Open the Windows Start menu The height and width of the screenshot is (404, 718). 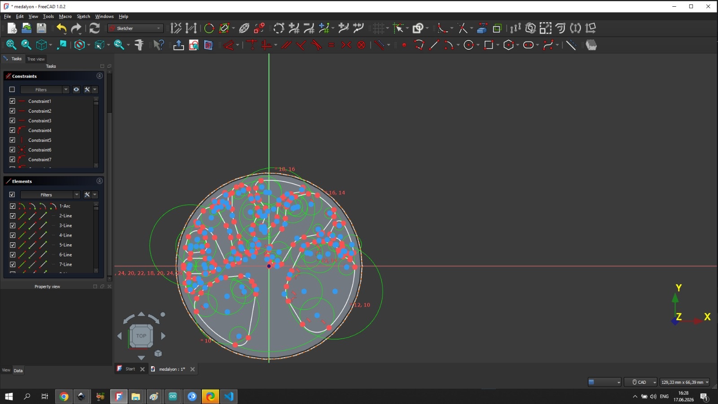[x=9, y=396]
